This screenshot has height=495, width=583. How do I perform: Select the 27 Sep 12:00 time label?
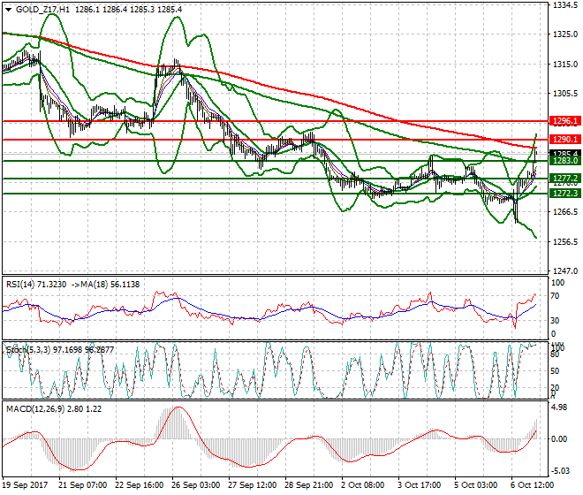253,485
